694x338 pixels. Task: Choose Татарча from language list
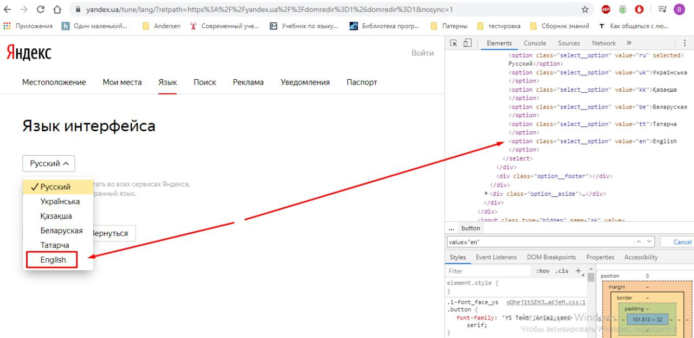58,245
